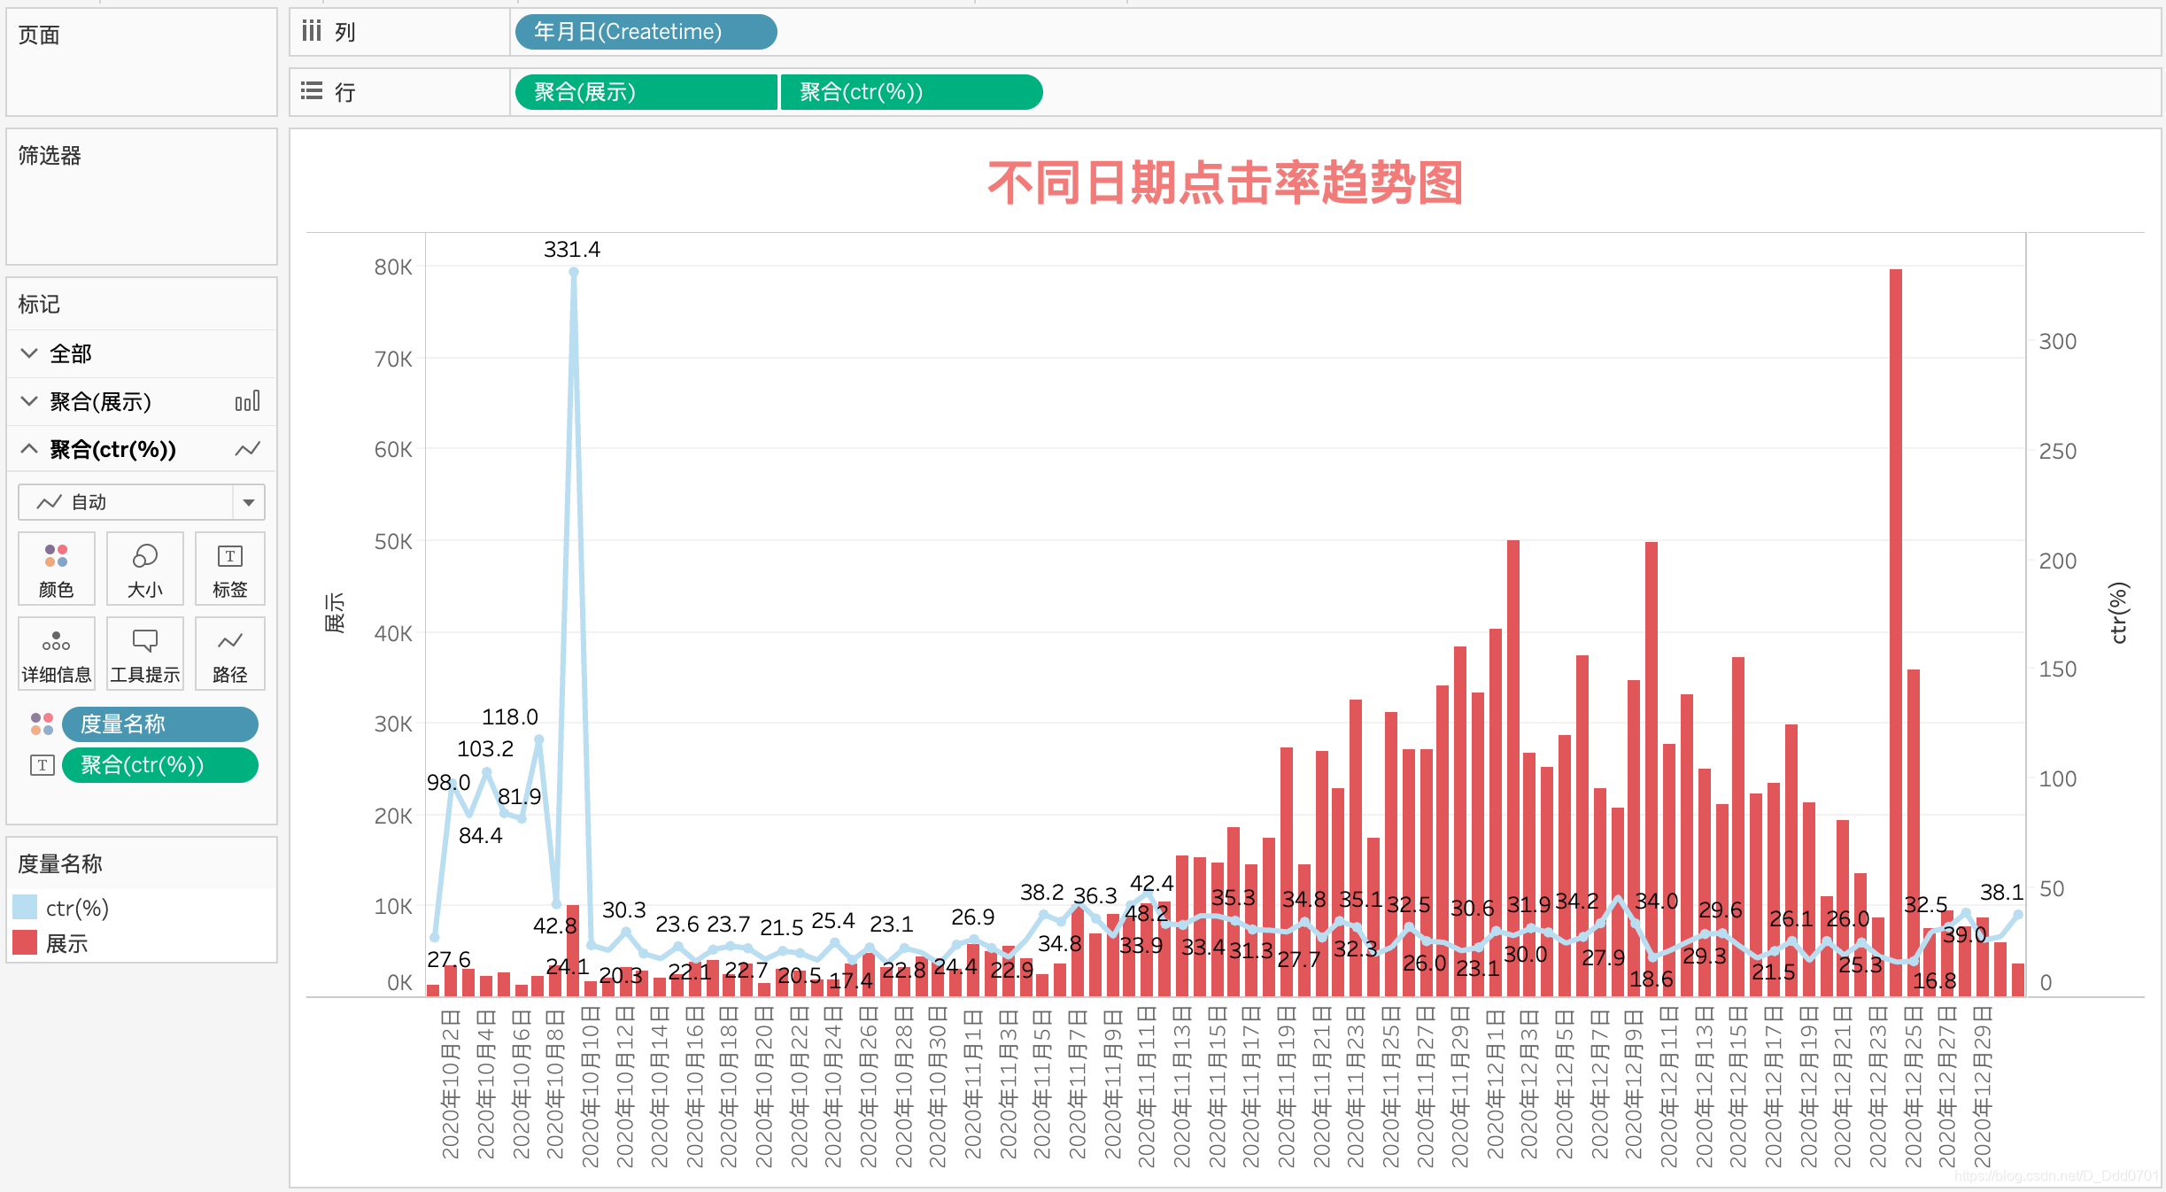Image resolution: width=2166 pixels, height=1192 pixels.
Task: Click the 80K left axis tick label
Action: click(x=393, y=267)
